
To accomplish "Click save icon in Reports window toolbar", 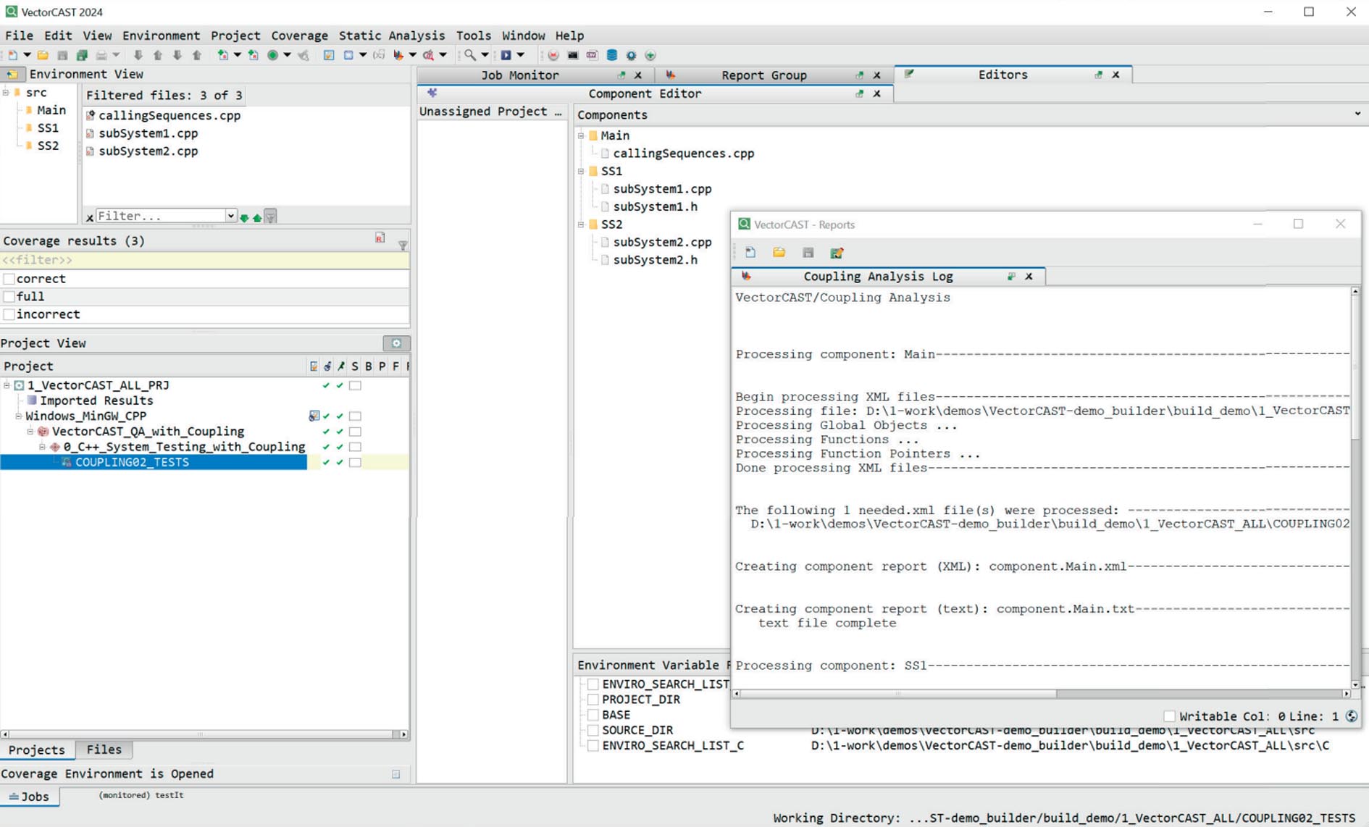I will coord(808,253).
